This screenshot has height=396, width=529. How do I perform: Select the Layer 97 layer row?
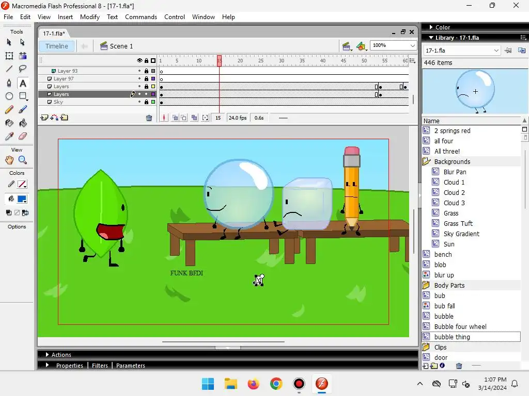pyautogui.click(x=97, y=78)
